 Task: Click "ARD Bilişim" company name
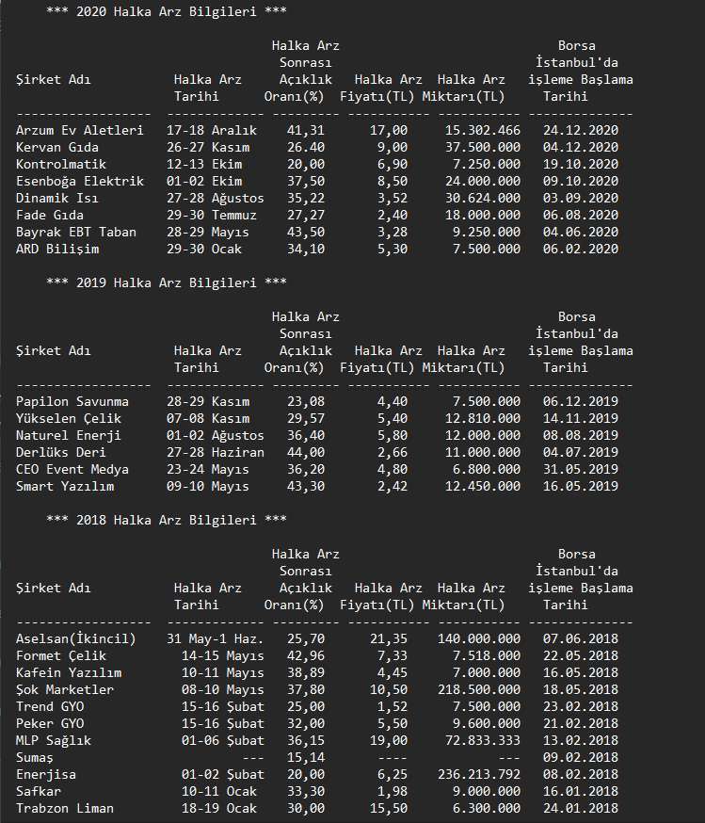tap(57, 249)
